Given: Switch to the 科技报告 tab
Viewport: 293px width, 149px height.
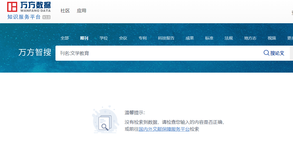Looking at the screenshot, I should click(166, 38).
